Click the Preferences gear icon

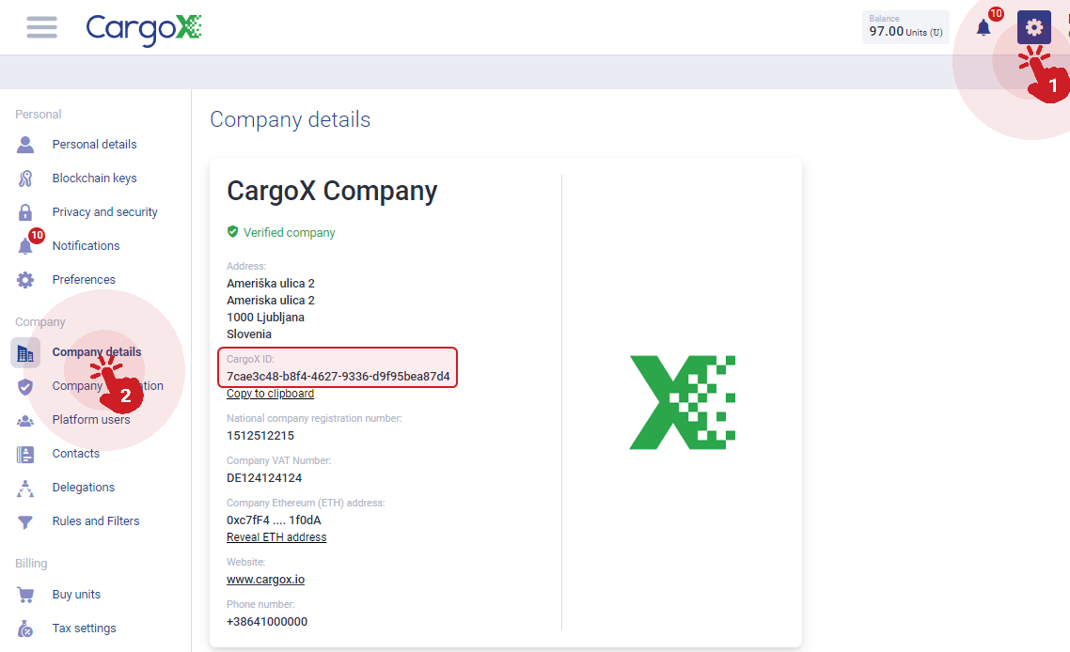click(x=25, y=280)
